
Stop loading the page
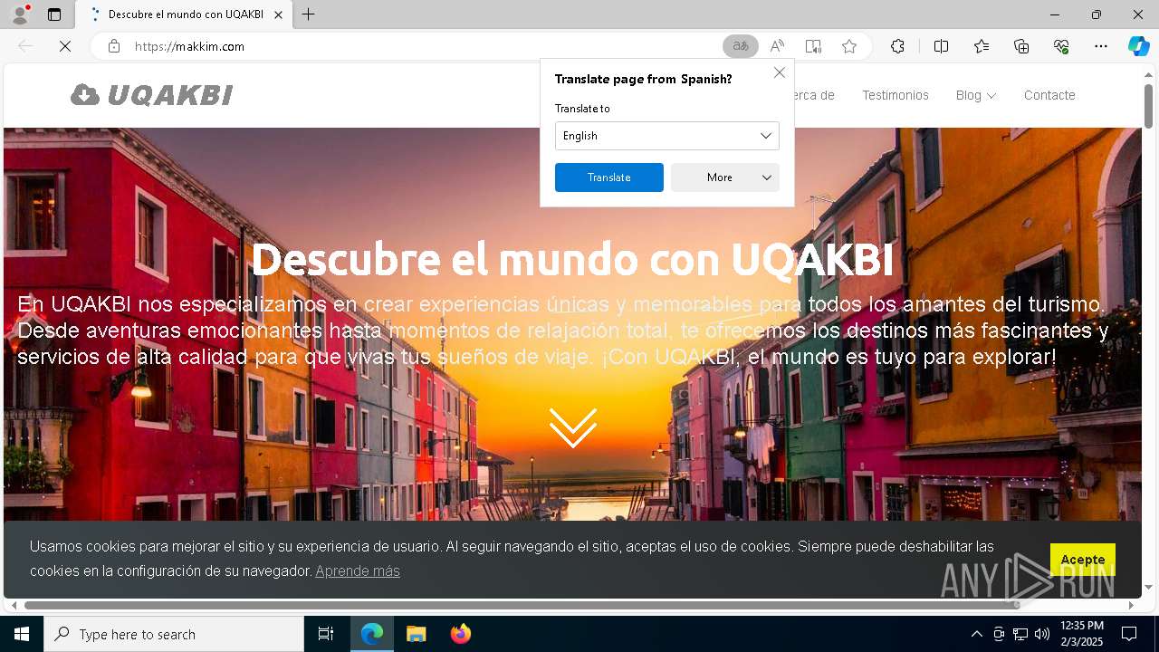(x=65, y=46)
